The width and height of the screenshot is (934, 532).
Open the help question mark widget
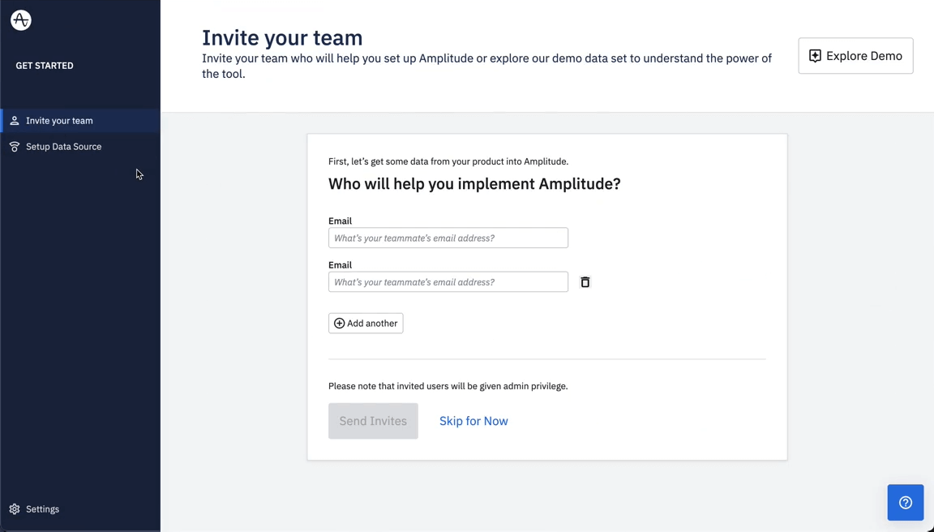click(905, 503)
